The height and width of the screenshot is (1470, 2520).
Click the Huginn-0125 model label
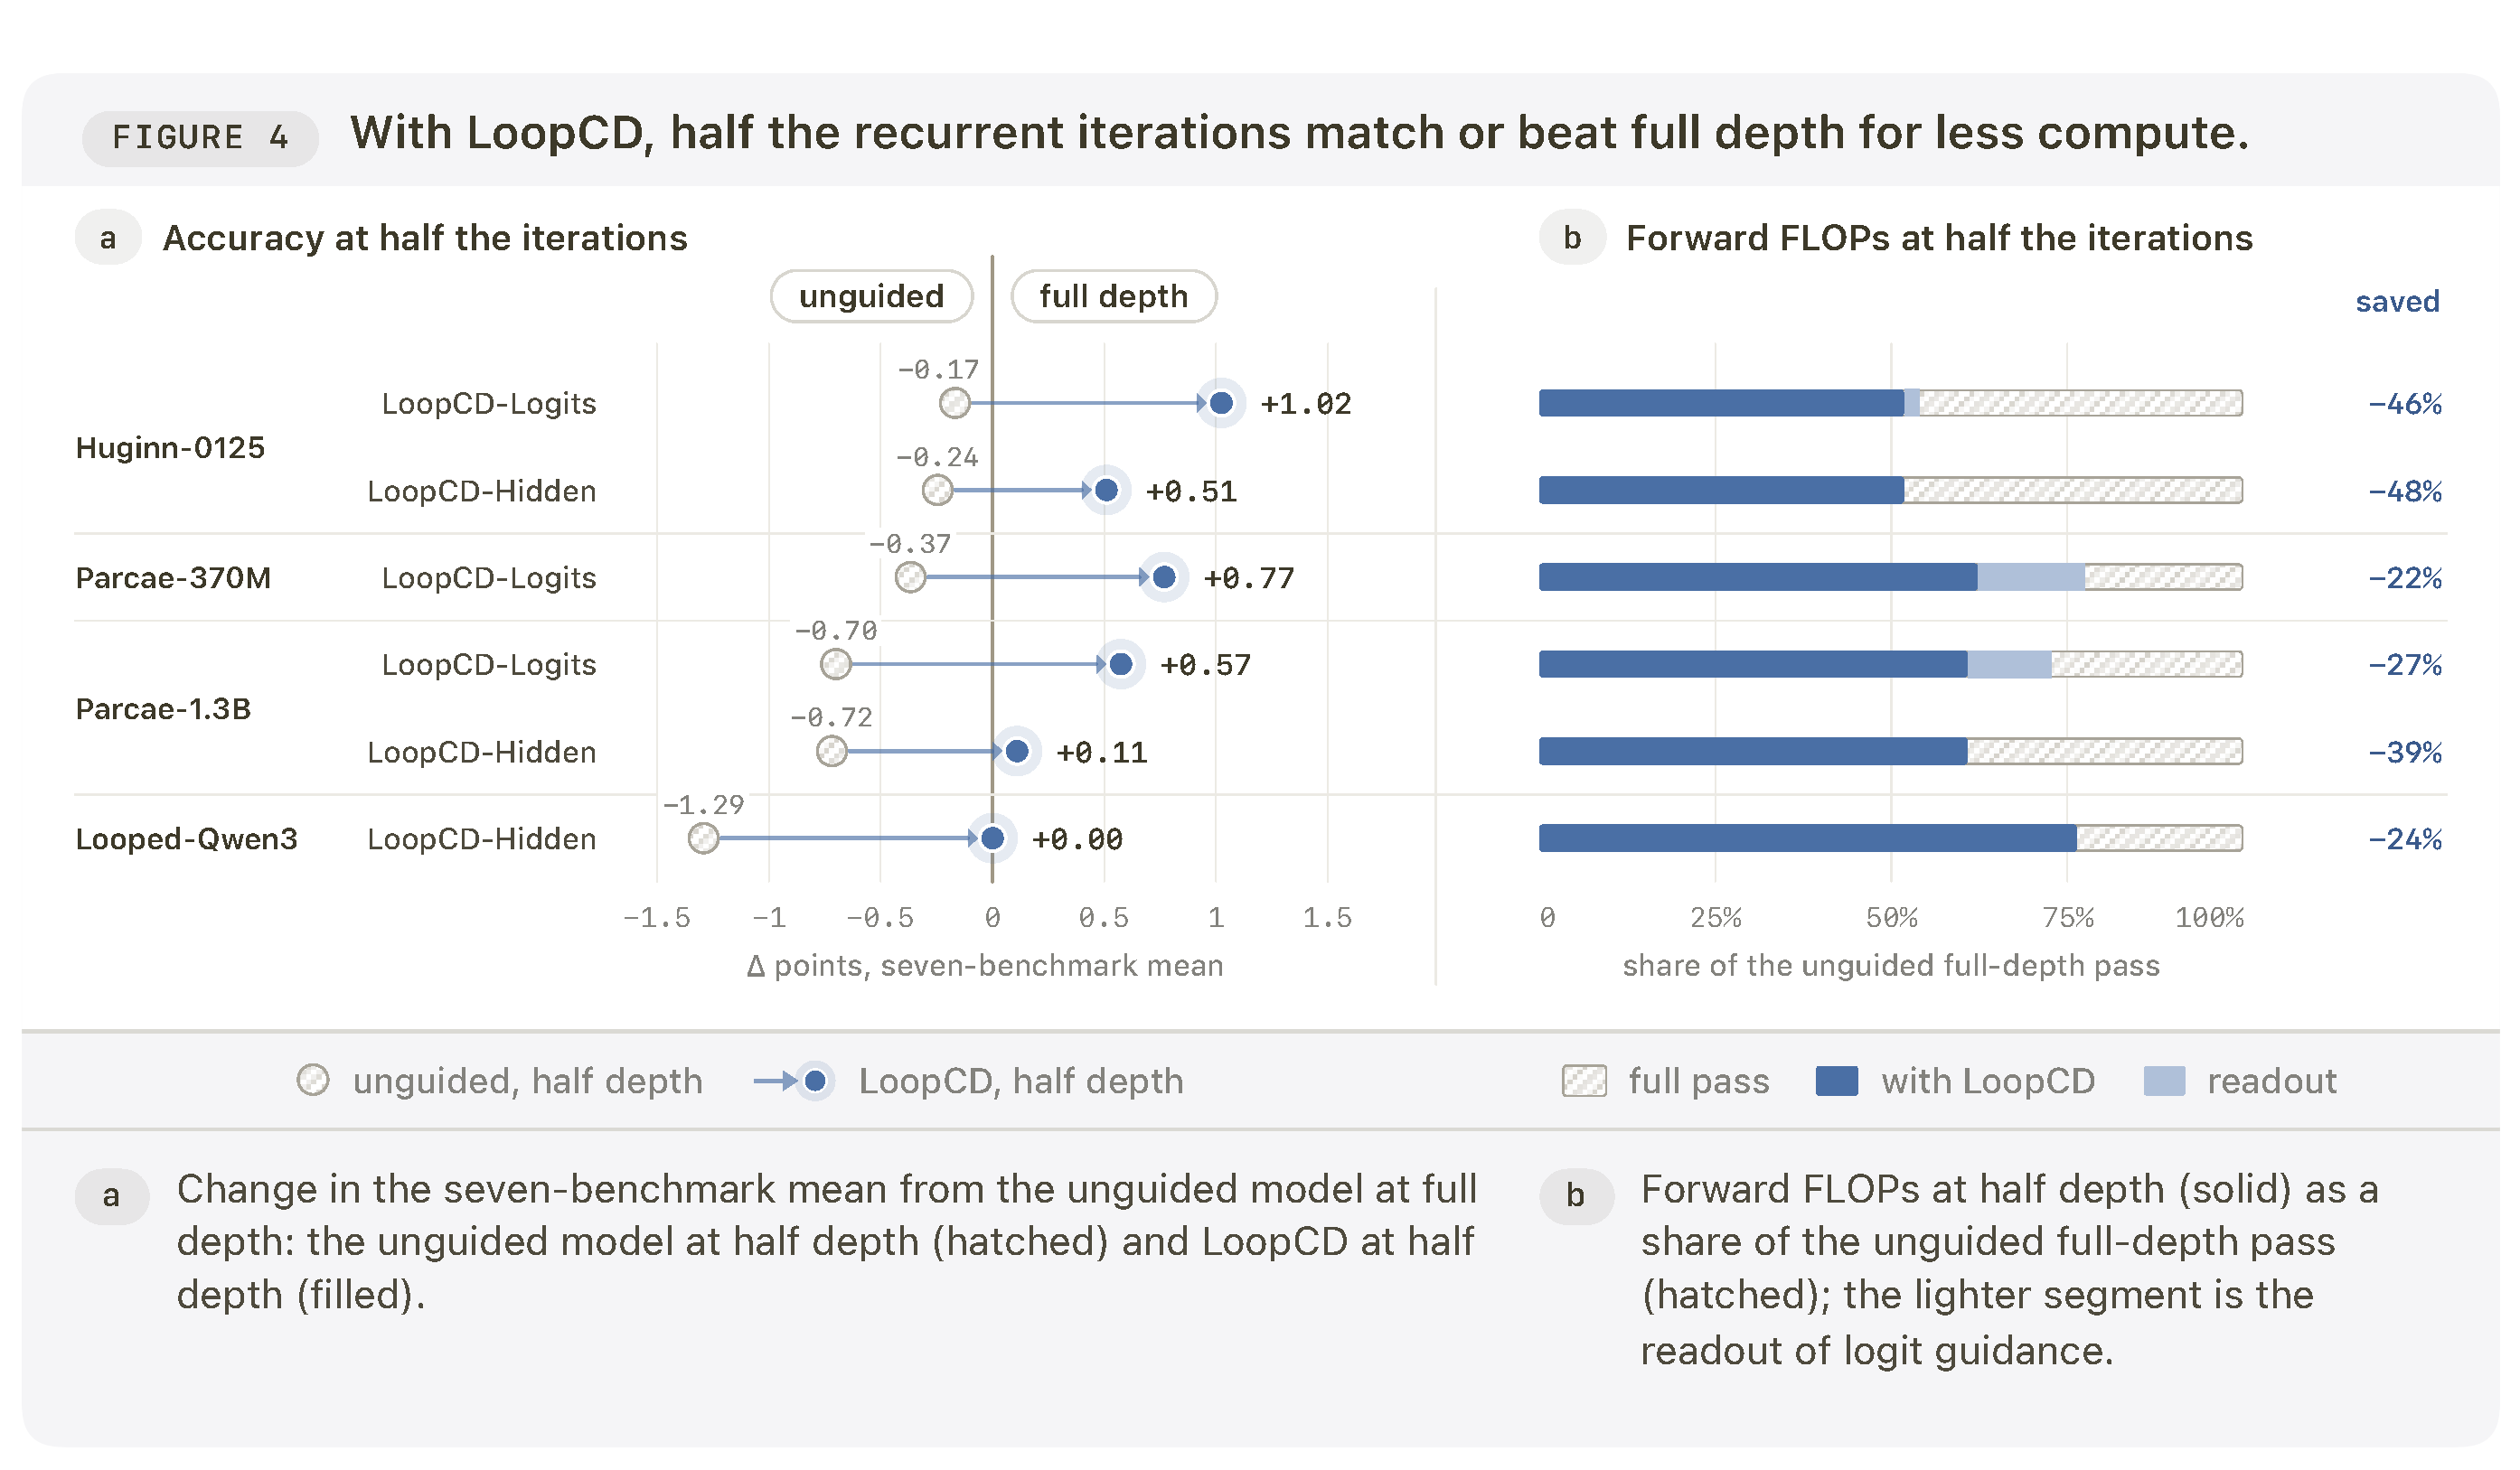(170, 446)
